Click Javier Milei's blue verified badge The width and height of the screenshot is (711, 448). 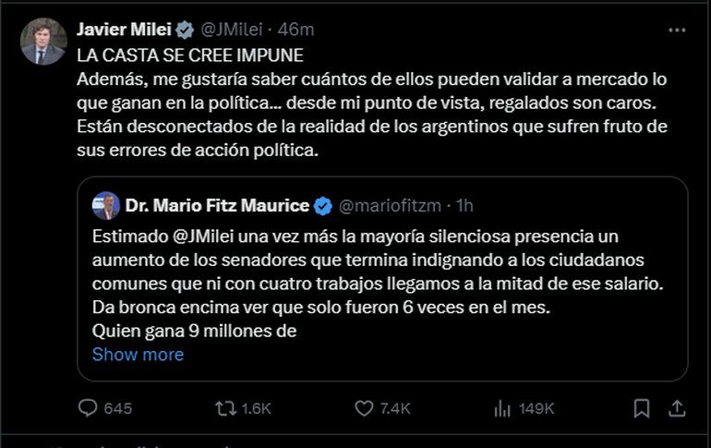(x=187, y=29)
